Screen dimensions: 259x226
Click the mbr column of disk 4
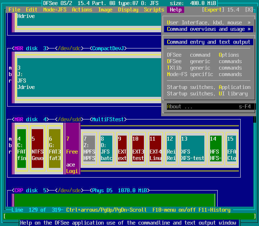10,145
